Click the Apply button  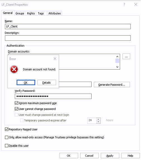pyautogui.click(x=110, y=156)
